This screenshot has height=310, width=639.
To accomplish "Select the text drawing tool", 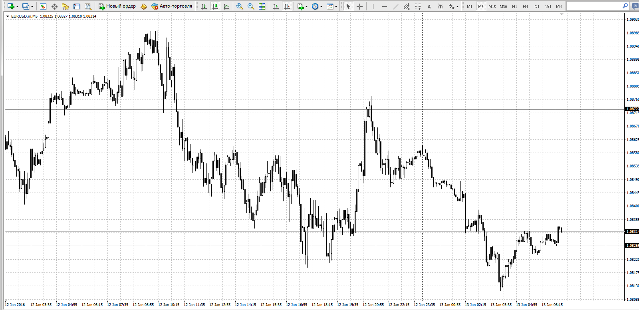I will click(429, 6).
